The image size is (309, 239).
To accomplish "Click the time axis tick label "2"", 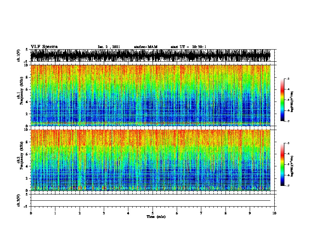I will pos(80,213).
